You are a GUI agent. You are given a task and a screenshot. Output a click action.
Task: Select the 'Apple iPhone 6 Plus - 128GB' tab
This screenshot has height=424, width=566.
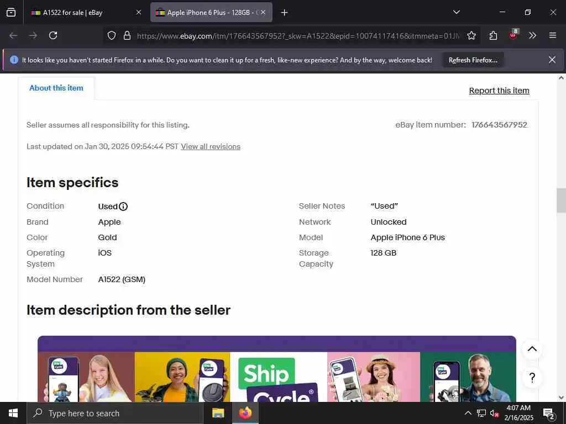[212, 12]
